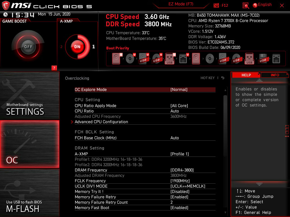Select the HELP tab
The width and height of the screenshot is (290, 217).
(x=246, y=75)
